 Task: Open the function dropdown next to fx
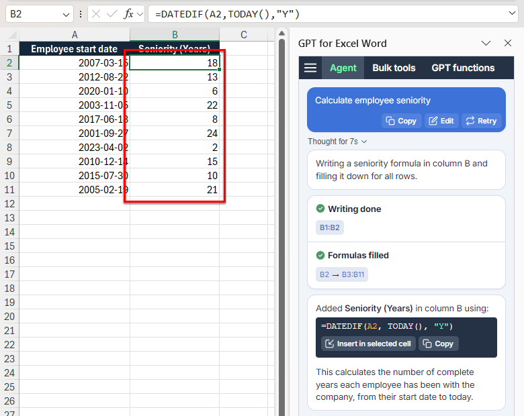click(140, 14)
